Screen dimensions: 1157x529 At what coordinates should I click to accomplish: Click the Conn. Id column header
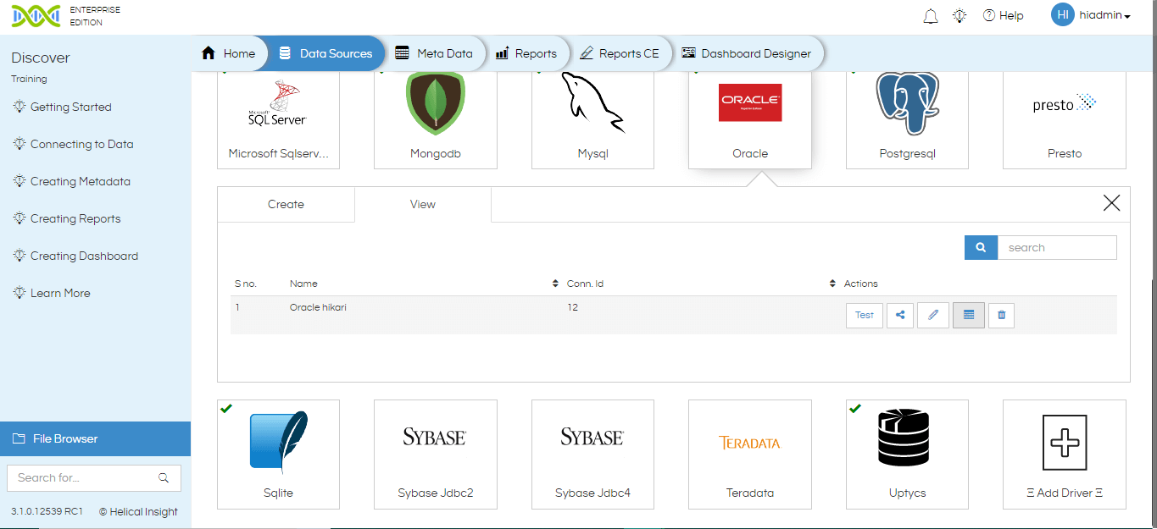pyautogui.click(x=585, y=284)
